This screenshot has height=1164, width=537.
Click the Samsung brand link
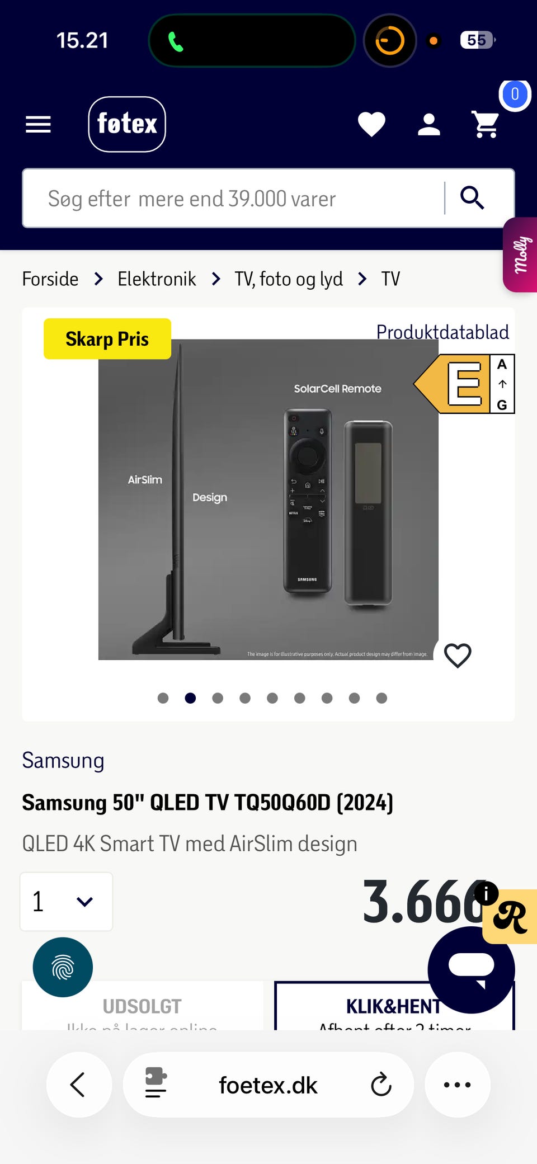point(63,761)
